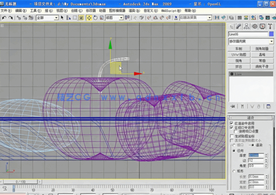
Task: Open the Select by Name dialog icon
Action: pyautogui.click(x=68, y=18)
